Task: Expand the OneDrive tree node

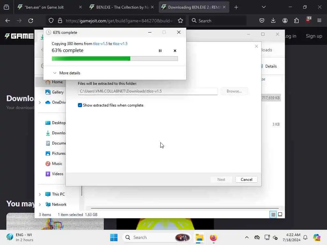Action: pos(40,102)
